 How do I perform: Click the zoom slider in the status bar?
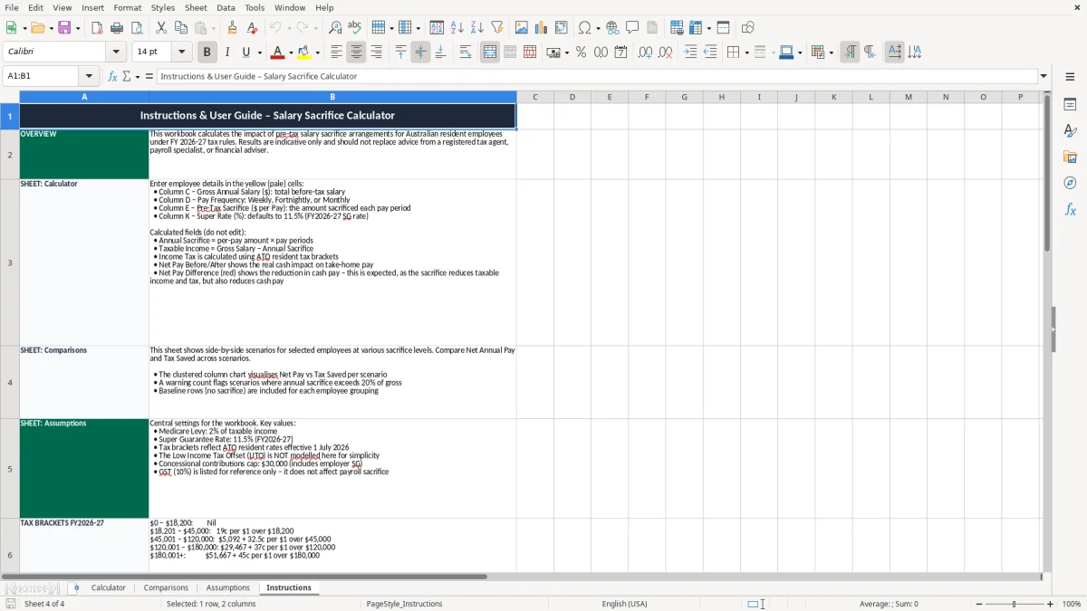[1015, 604]
